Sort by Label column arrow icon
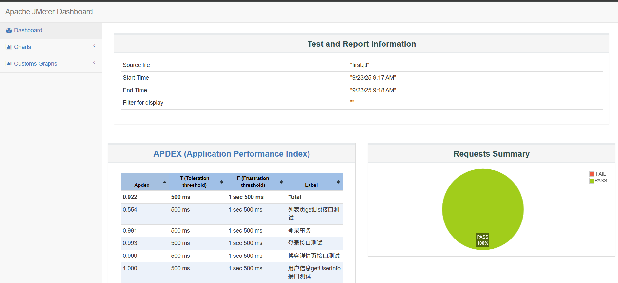This screenshot has width=618, height=283. tap(338, 182)
